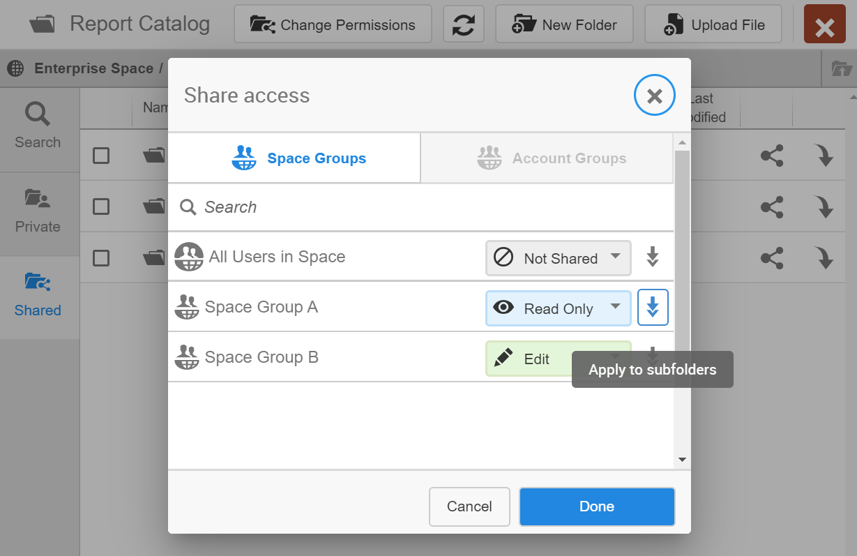Tick the checkbox for the first folder row
The width and height of the screenshot is (857, 556).
pos(101,156)
